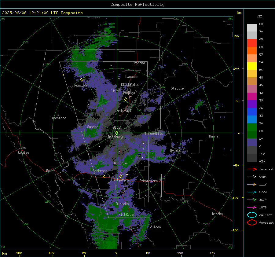The image size is (275, 257).
Task: Click the magenta 18TS arrow legend icon
Action: tap(252, 207)
